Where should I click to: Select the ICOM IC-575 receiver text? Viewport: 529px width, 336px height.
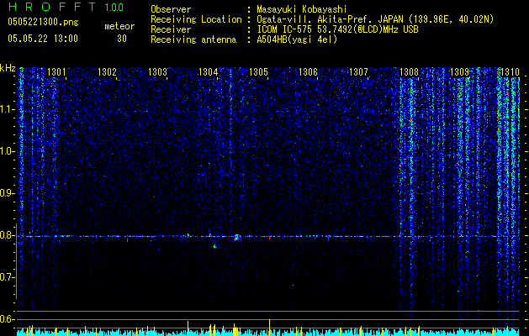point(337,29)
